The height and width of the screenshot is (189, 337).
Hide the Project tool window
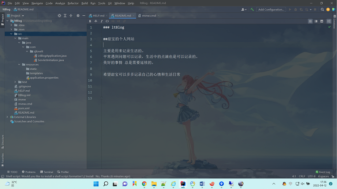point(84,16)
